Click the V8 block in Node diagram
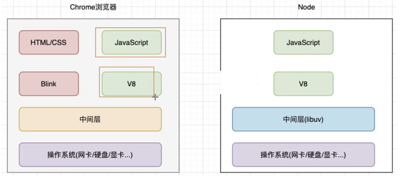402x178 pixels. coord(303,84)
